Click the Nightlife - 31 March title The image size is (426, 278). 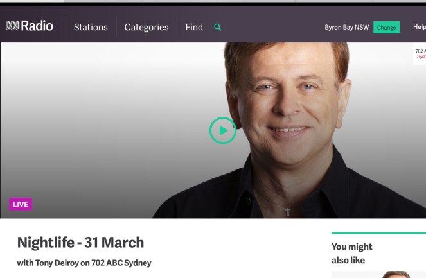pos(80,243)
